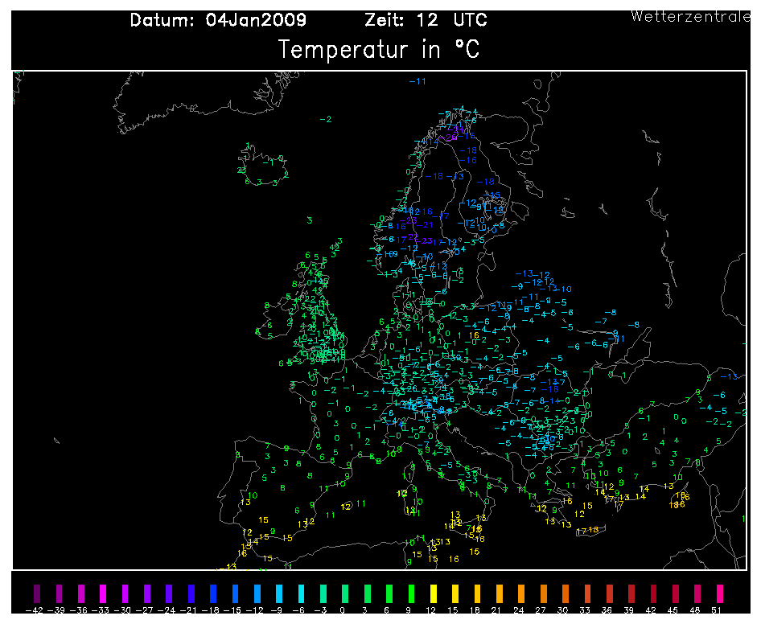Click the orange 27 legend swatch
The width and height of the screenshot is (761, 624).
click(x=544, y=594)
